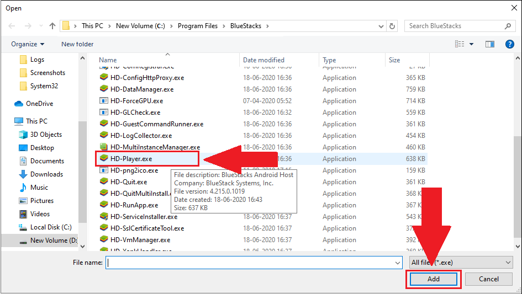Click the Add button
Screen dimensions: 522x294
pos(434,279)
